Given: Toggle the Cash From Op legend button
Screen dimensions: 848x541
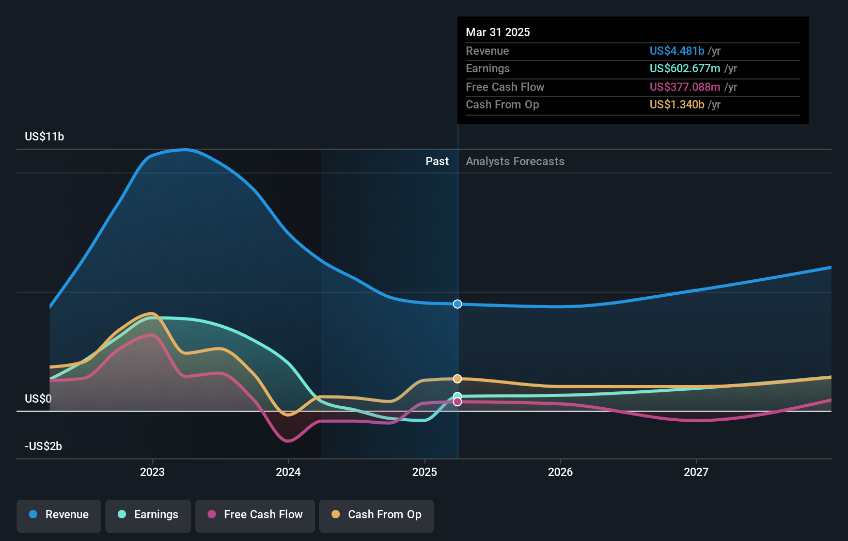Looking at the screenshot, I should (x=376, y=516).
